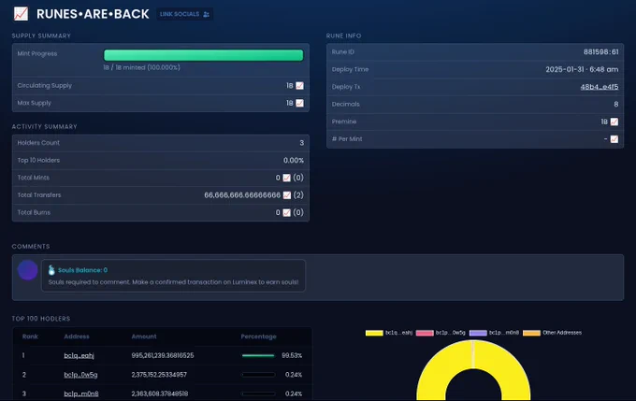Click the rune chart logo beside RUNES•ARE•BACK title
The image size is (636, 401).
point(21,14)
